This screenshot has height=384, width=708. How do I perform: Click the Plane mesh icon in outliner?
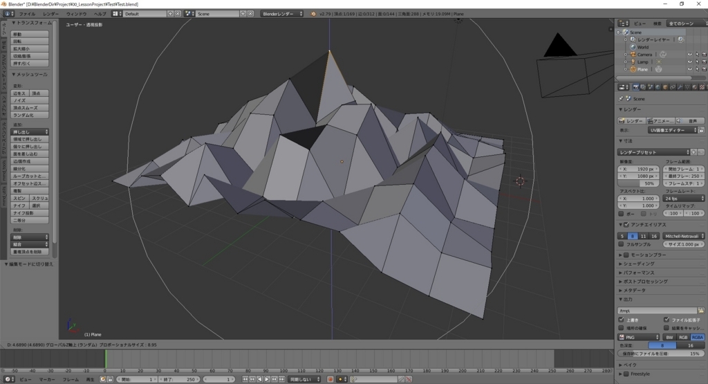click(633, 69)
